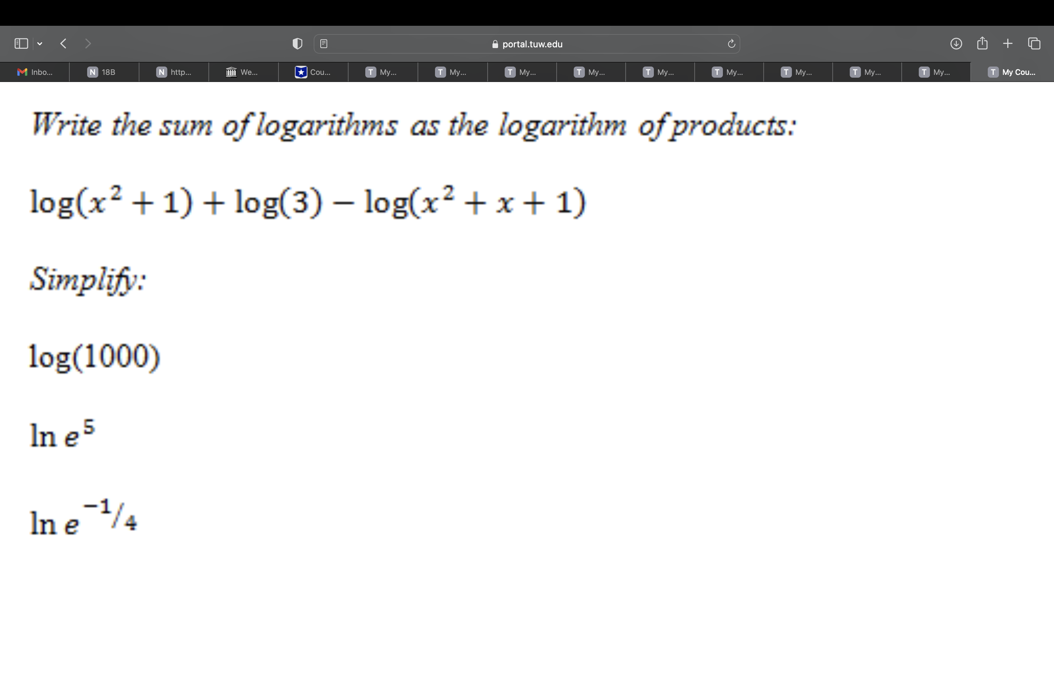Go forward to the next page
The height and width of the screenshot is (684, 1054).
pyautogui.click(x=88, y=43)
